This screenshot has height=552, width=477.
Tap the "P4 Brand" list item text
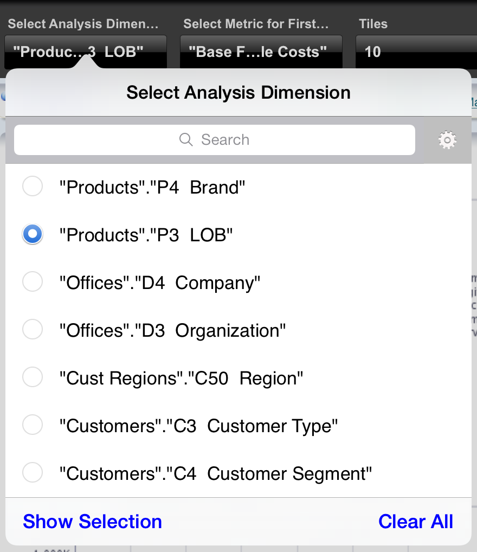coord(152,187)
